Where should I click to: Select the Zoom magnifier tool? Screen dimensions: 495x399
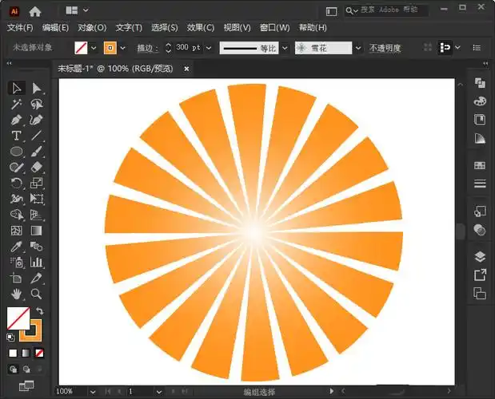coord(36,294)
